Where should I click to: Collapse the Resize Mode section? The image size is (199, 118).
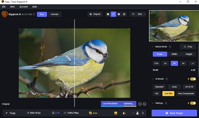(x=153, y=47)
